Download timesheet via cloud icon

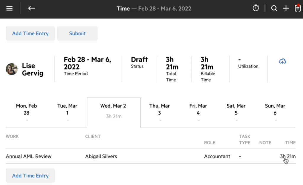point(282,61)
